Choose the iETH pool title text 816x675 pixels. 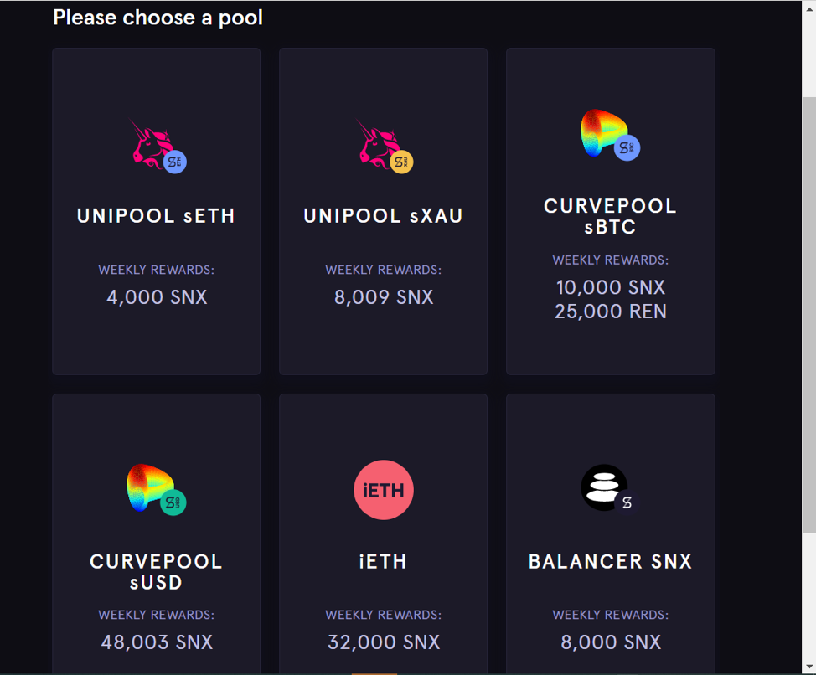[x=384, y=562]
